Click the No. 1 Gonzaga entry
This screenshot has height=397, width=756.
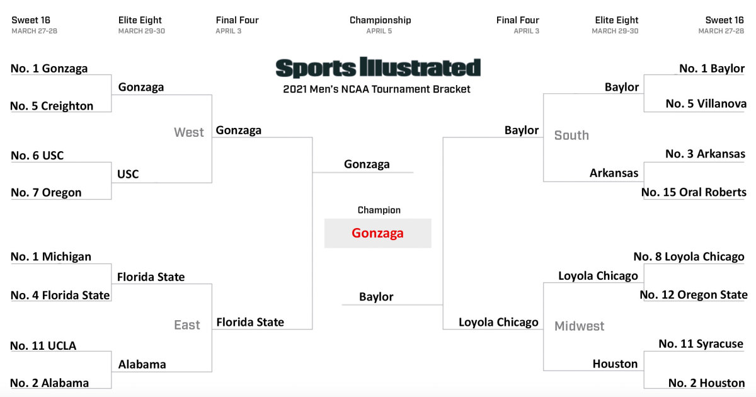pos(49,68)
